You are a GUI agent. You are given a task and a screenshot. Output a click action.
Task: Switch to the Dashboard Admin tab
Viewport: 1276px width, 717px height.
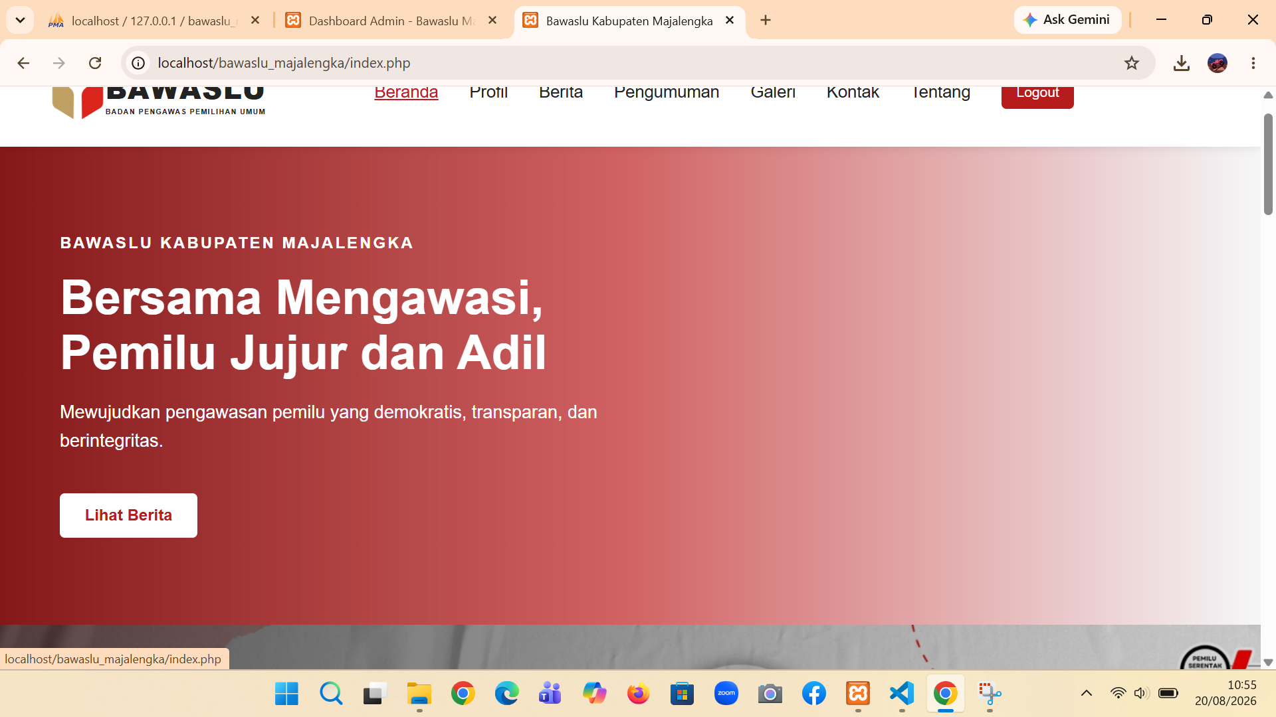392,21
